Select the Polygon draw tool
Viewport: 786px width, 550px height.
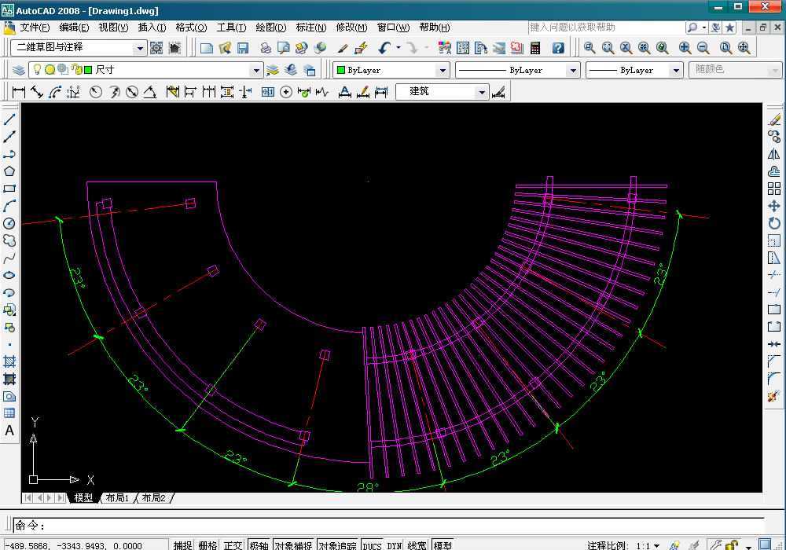coord(9,170)
